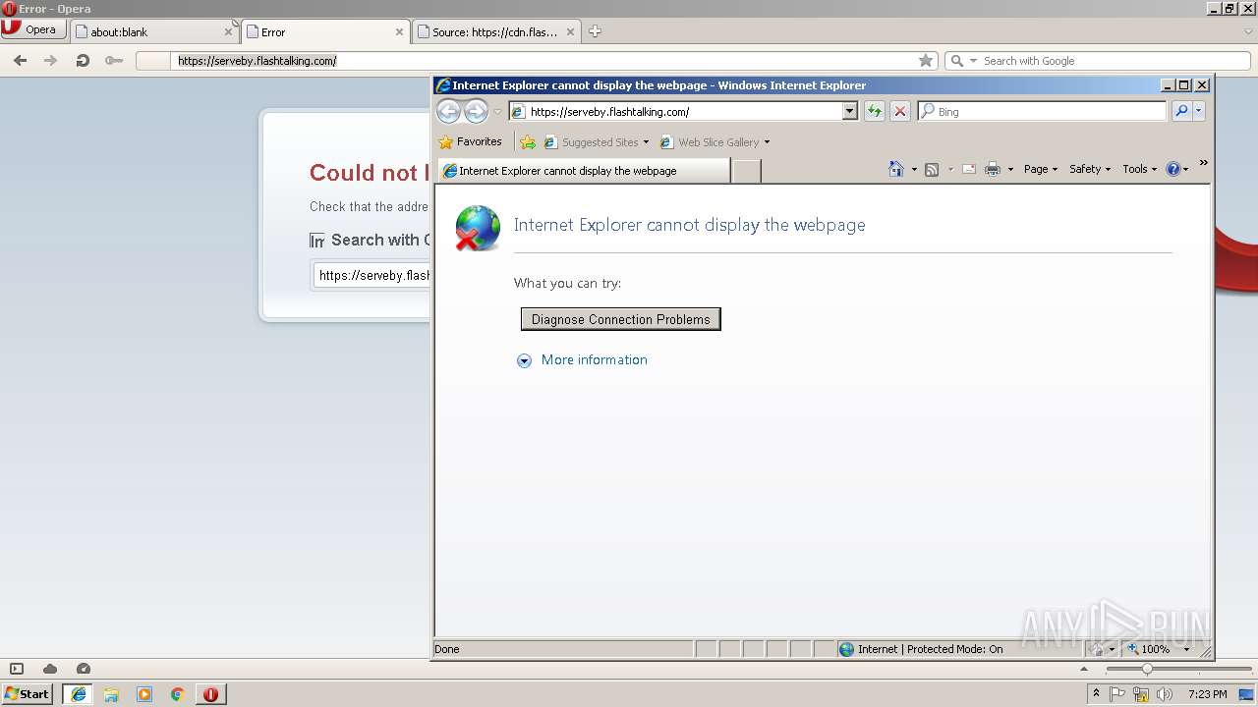Viewport: 1258px width, 707px height.
Task: Click Opera icon on taskbar
Action: (x=210, y=694)
